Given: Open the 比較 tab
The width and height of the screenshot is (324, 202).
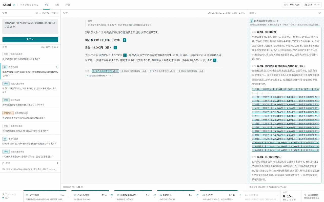Looking at the screenshot, I should point(57,5).
